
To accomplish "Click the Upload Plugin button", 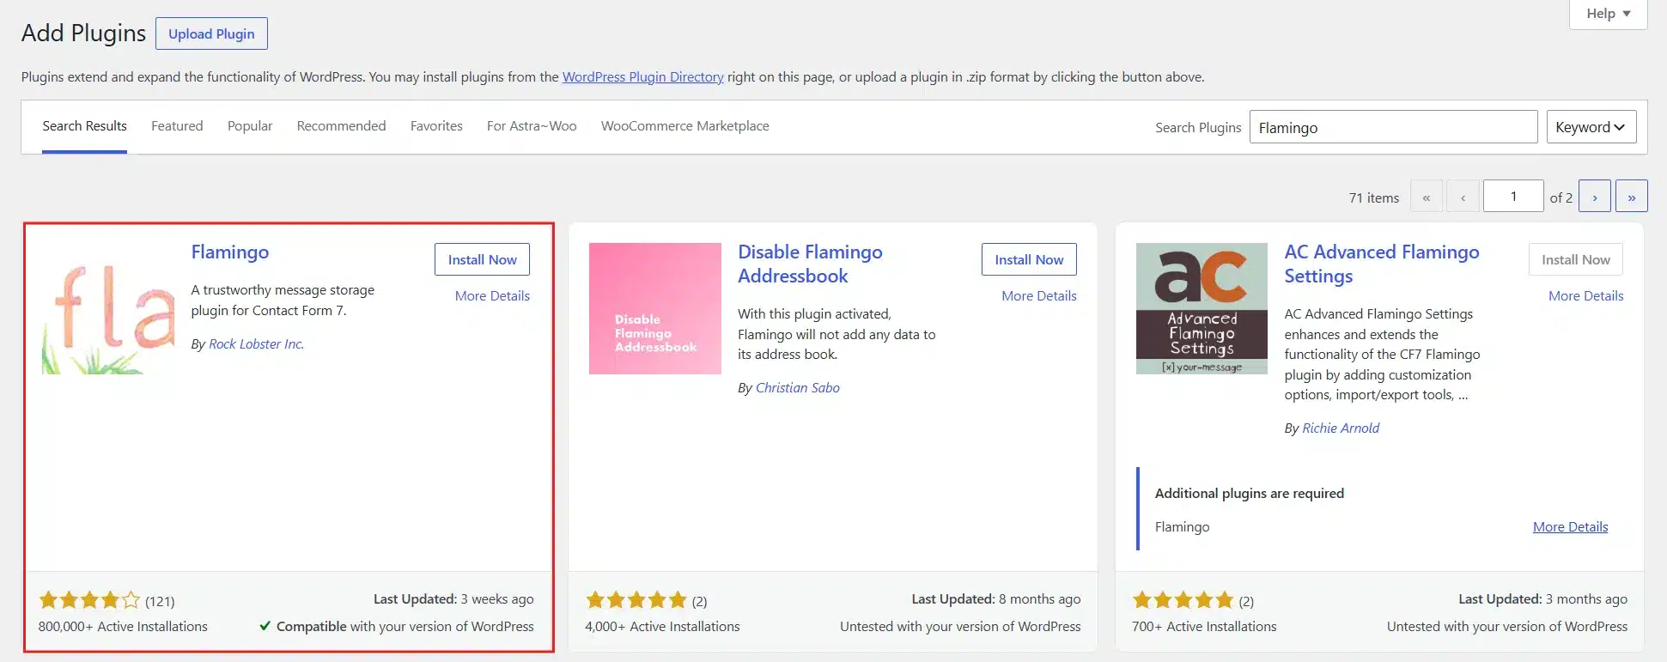I will click(211, 33).
